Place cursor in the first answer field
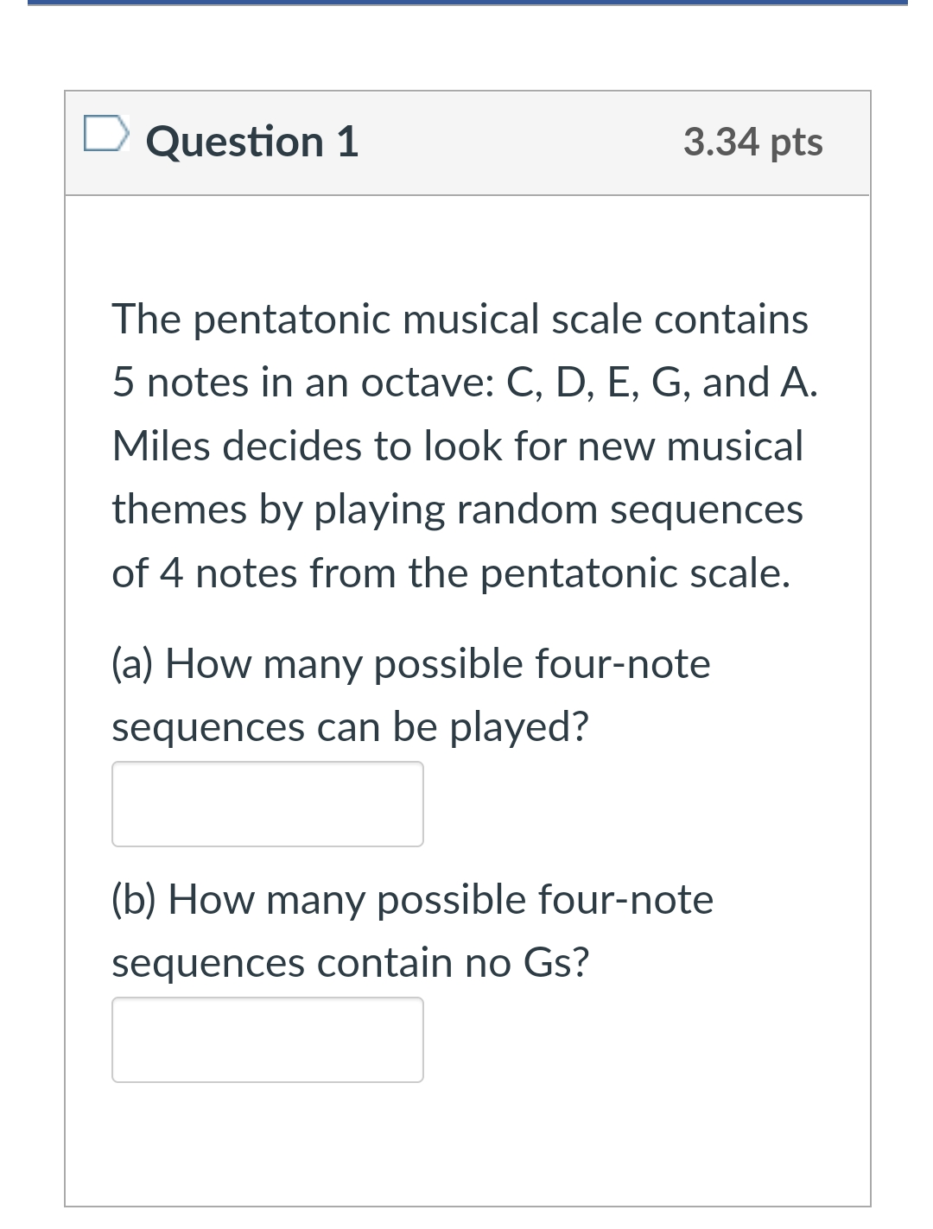The width and height of the screenshot is (933, 1229). click(268, 803)
